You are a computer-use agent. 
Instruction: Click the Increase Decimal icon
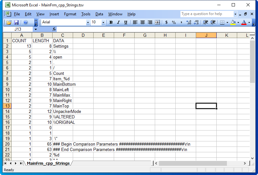(189, 22)
